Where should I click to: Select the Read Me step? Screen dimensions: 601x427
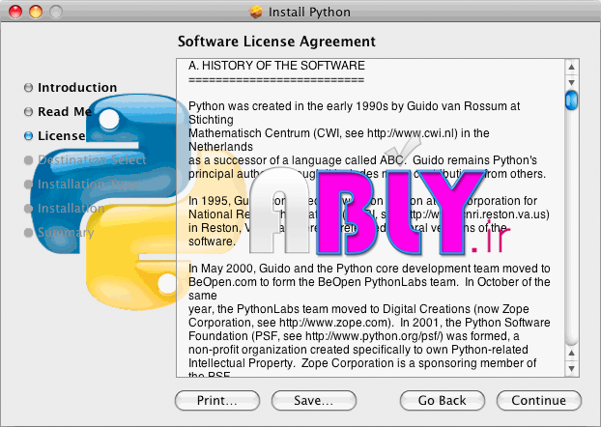pos(65,111)
